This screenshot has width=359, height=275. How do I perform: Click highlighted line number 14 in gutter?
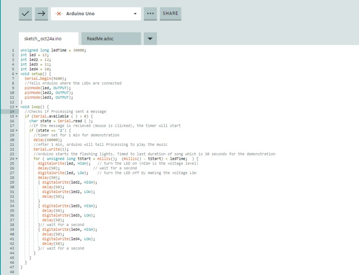click(12, 111)
